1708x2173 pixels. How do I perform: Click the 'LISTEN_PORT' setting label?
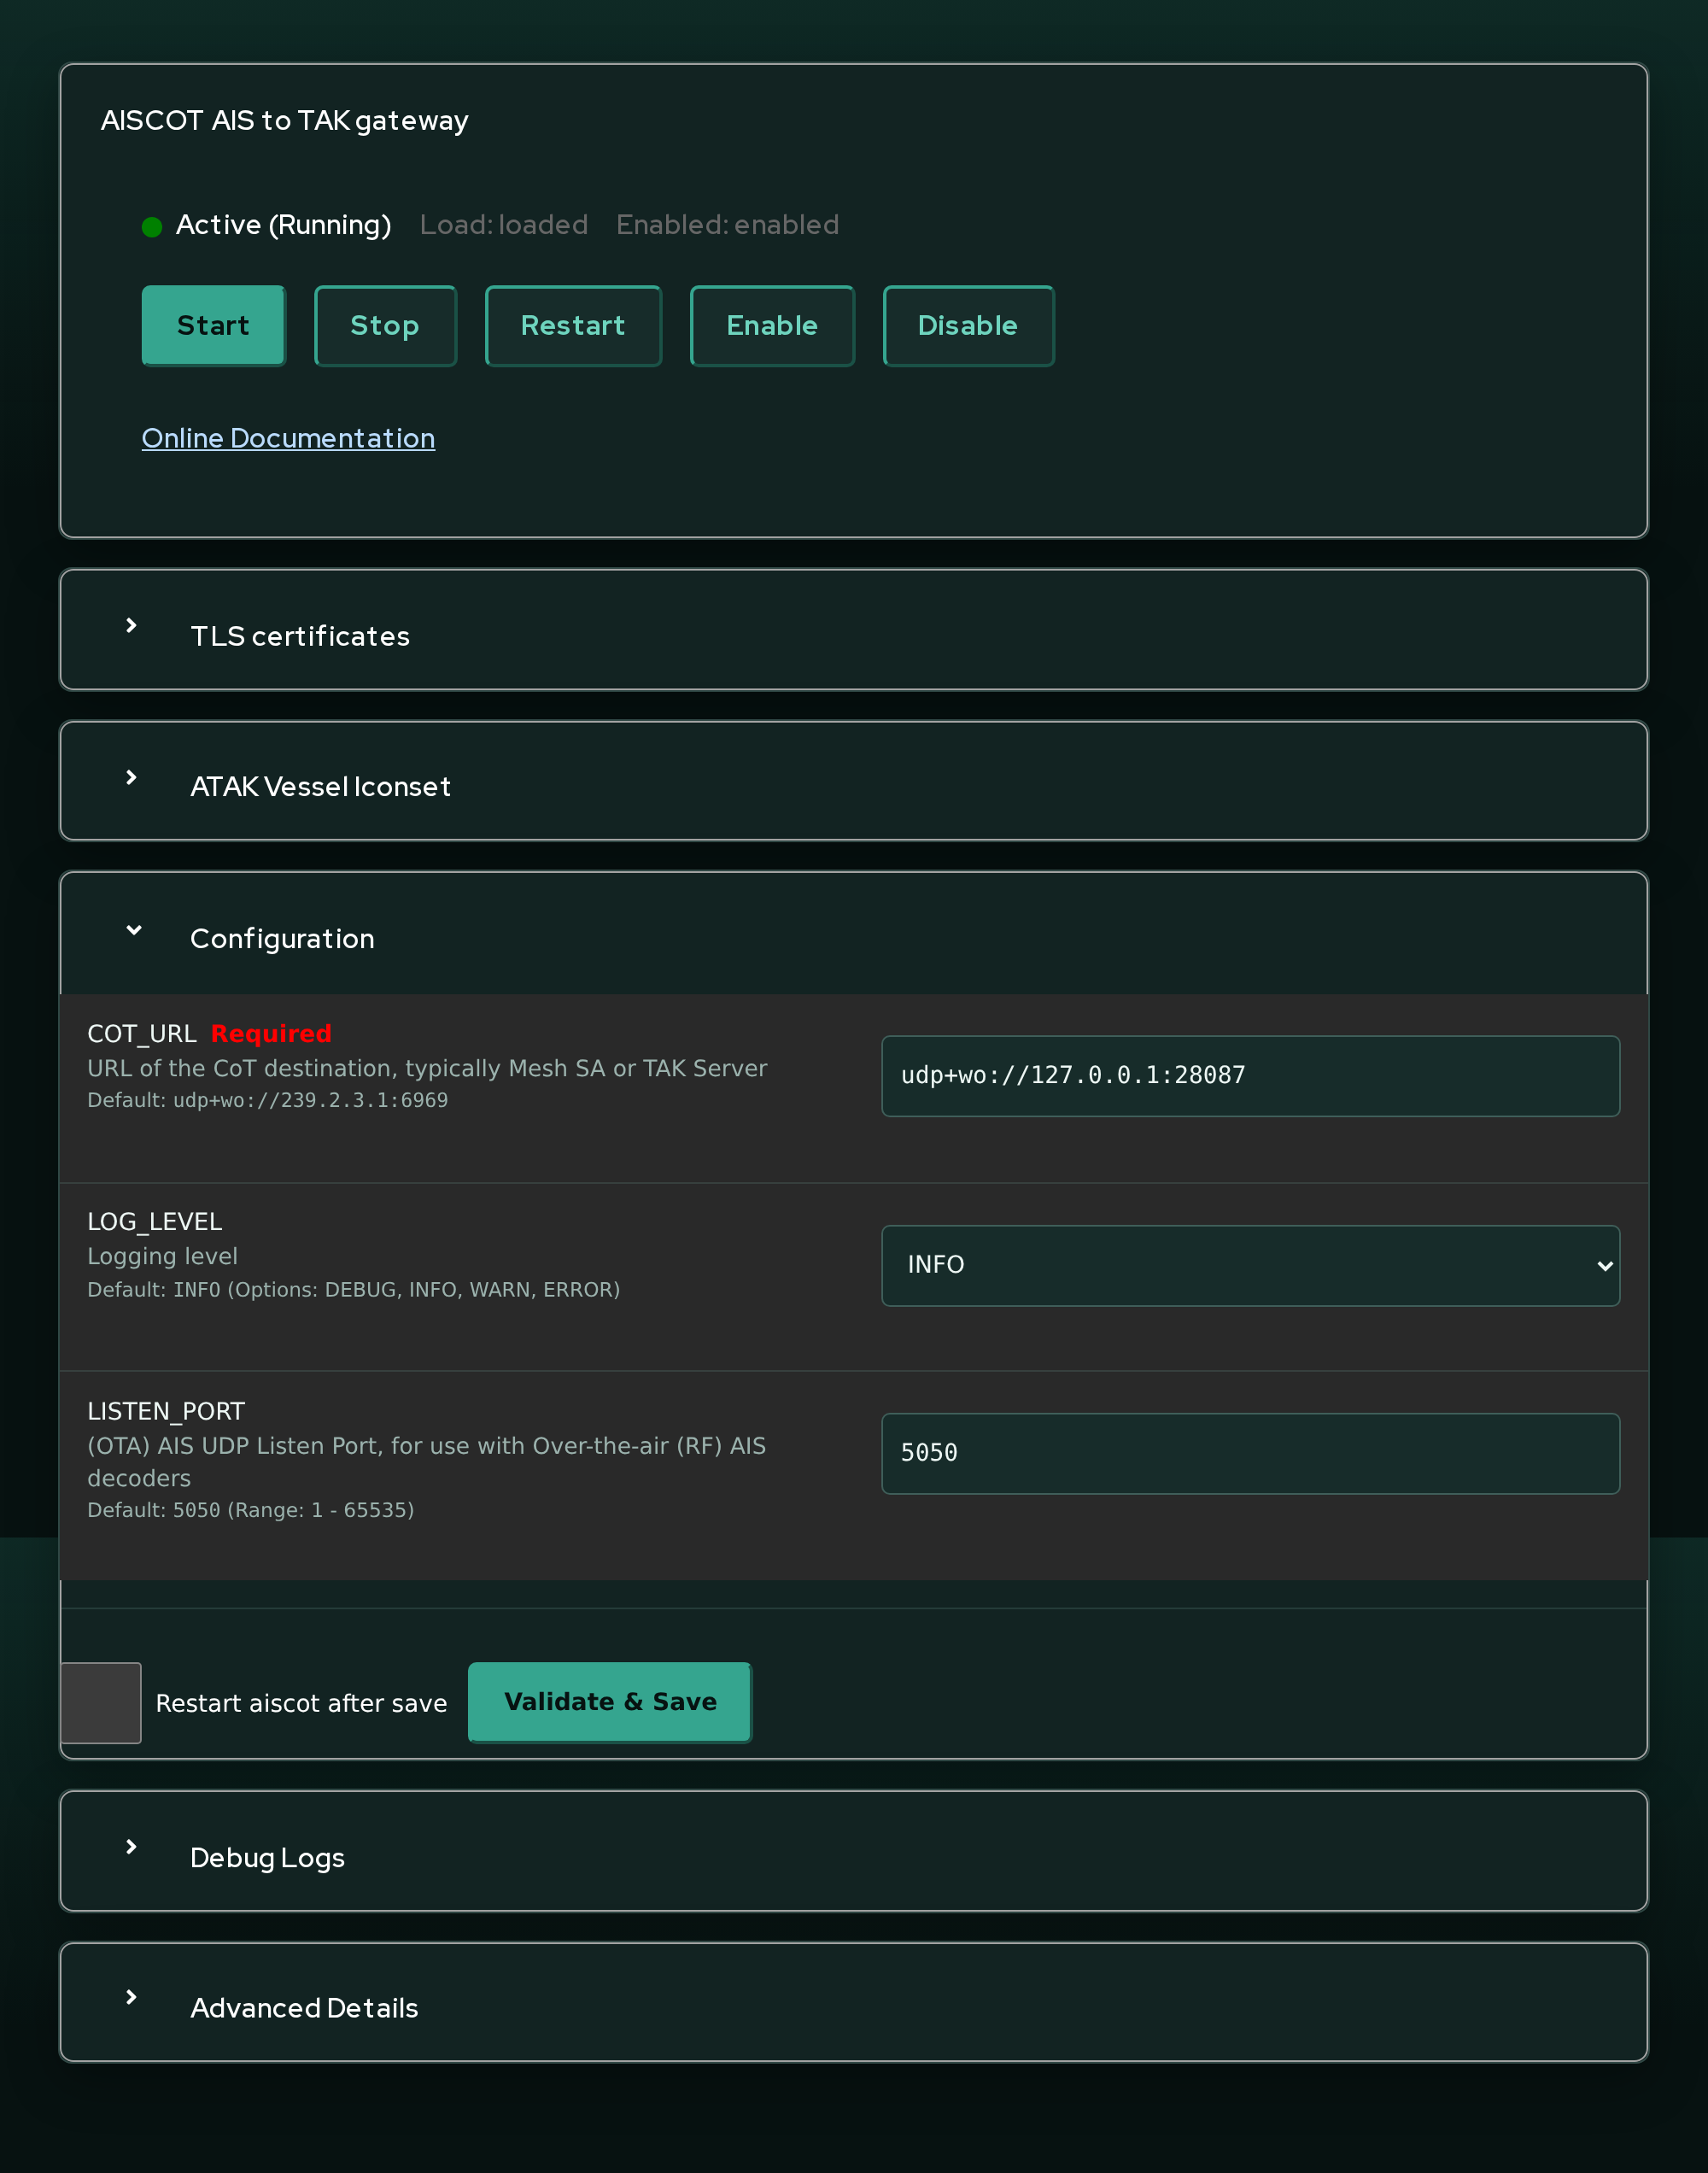pos(166,1412)
